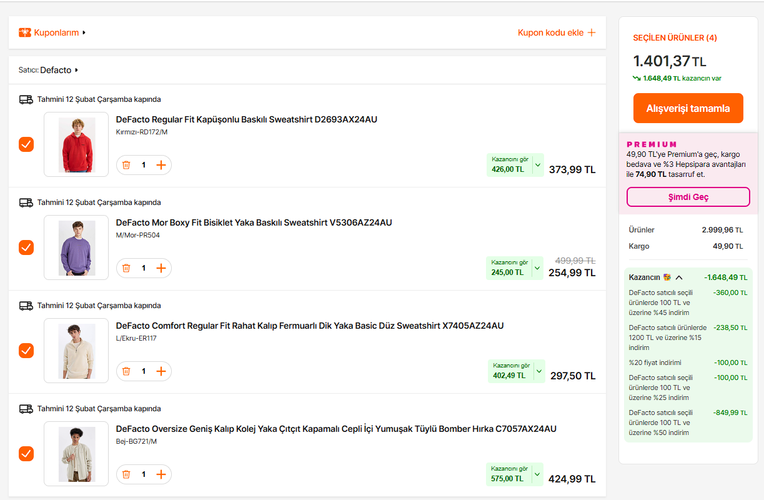Screen dimensions: 764x500
Task: Open purple sweatshirt thumbnail
Action: pyautogui.click(x=76, y=247)
